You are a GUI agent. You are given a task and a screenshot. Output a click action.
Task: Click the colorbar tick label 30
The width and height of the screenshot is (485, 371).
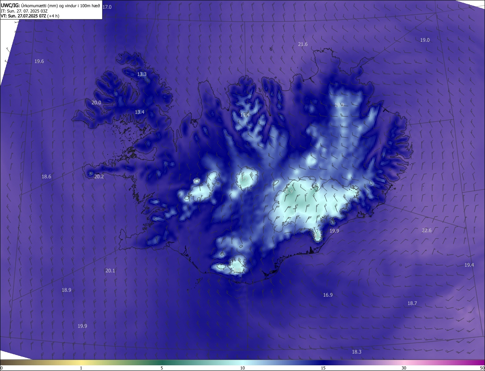click(x=404, y=368)
